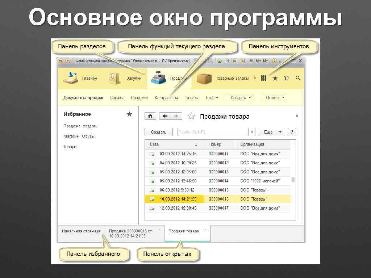The height and width of the screenshot is (278, 371).
Task: Click the home icon on Продажи товара form
Action: click(x=150, y=116)
